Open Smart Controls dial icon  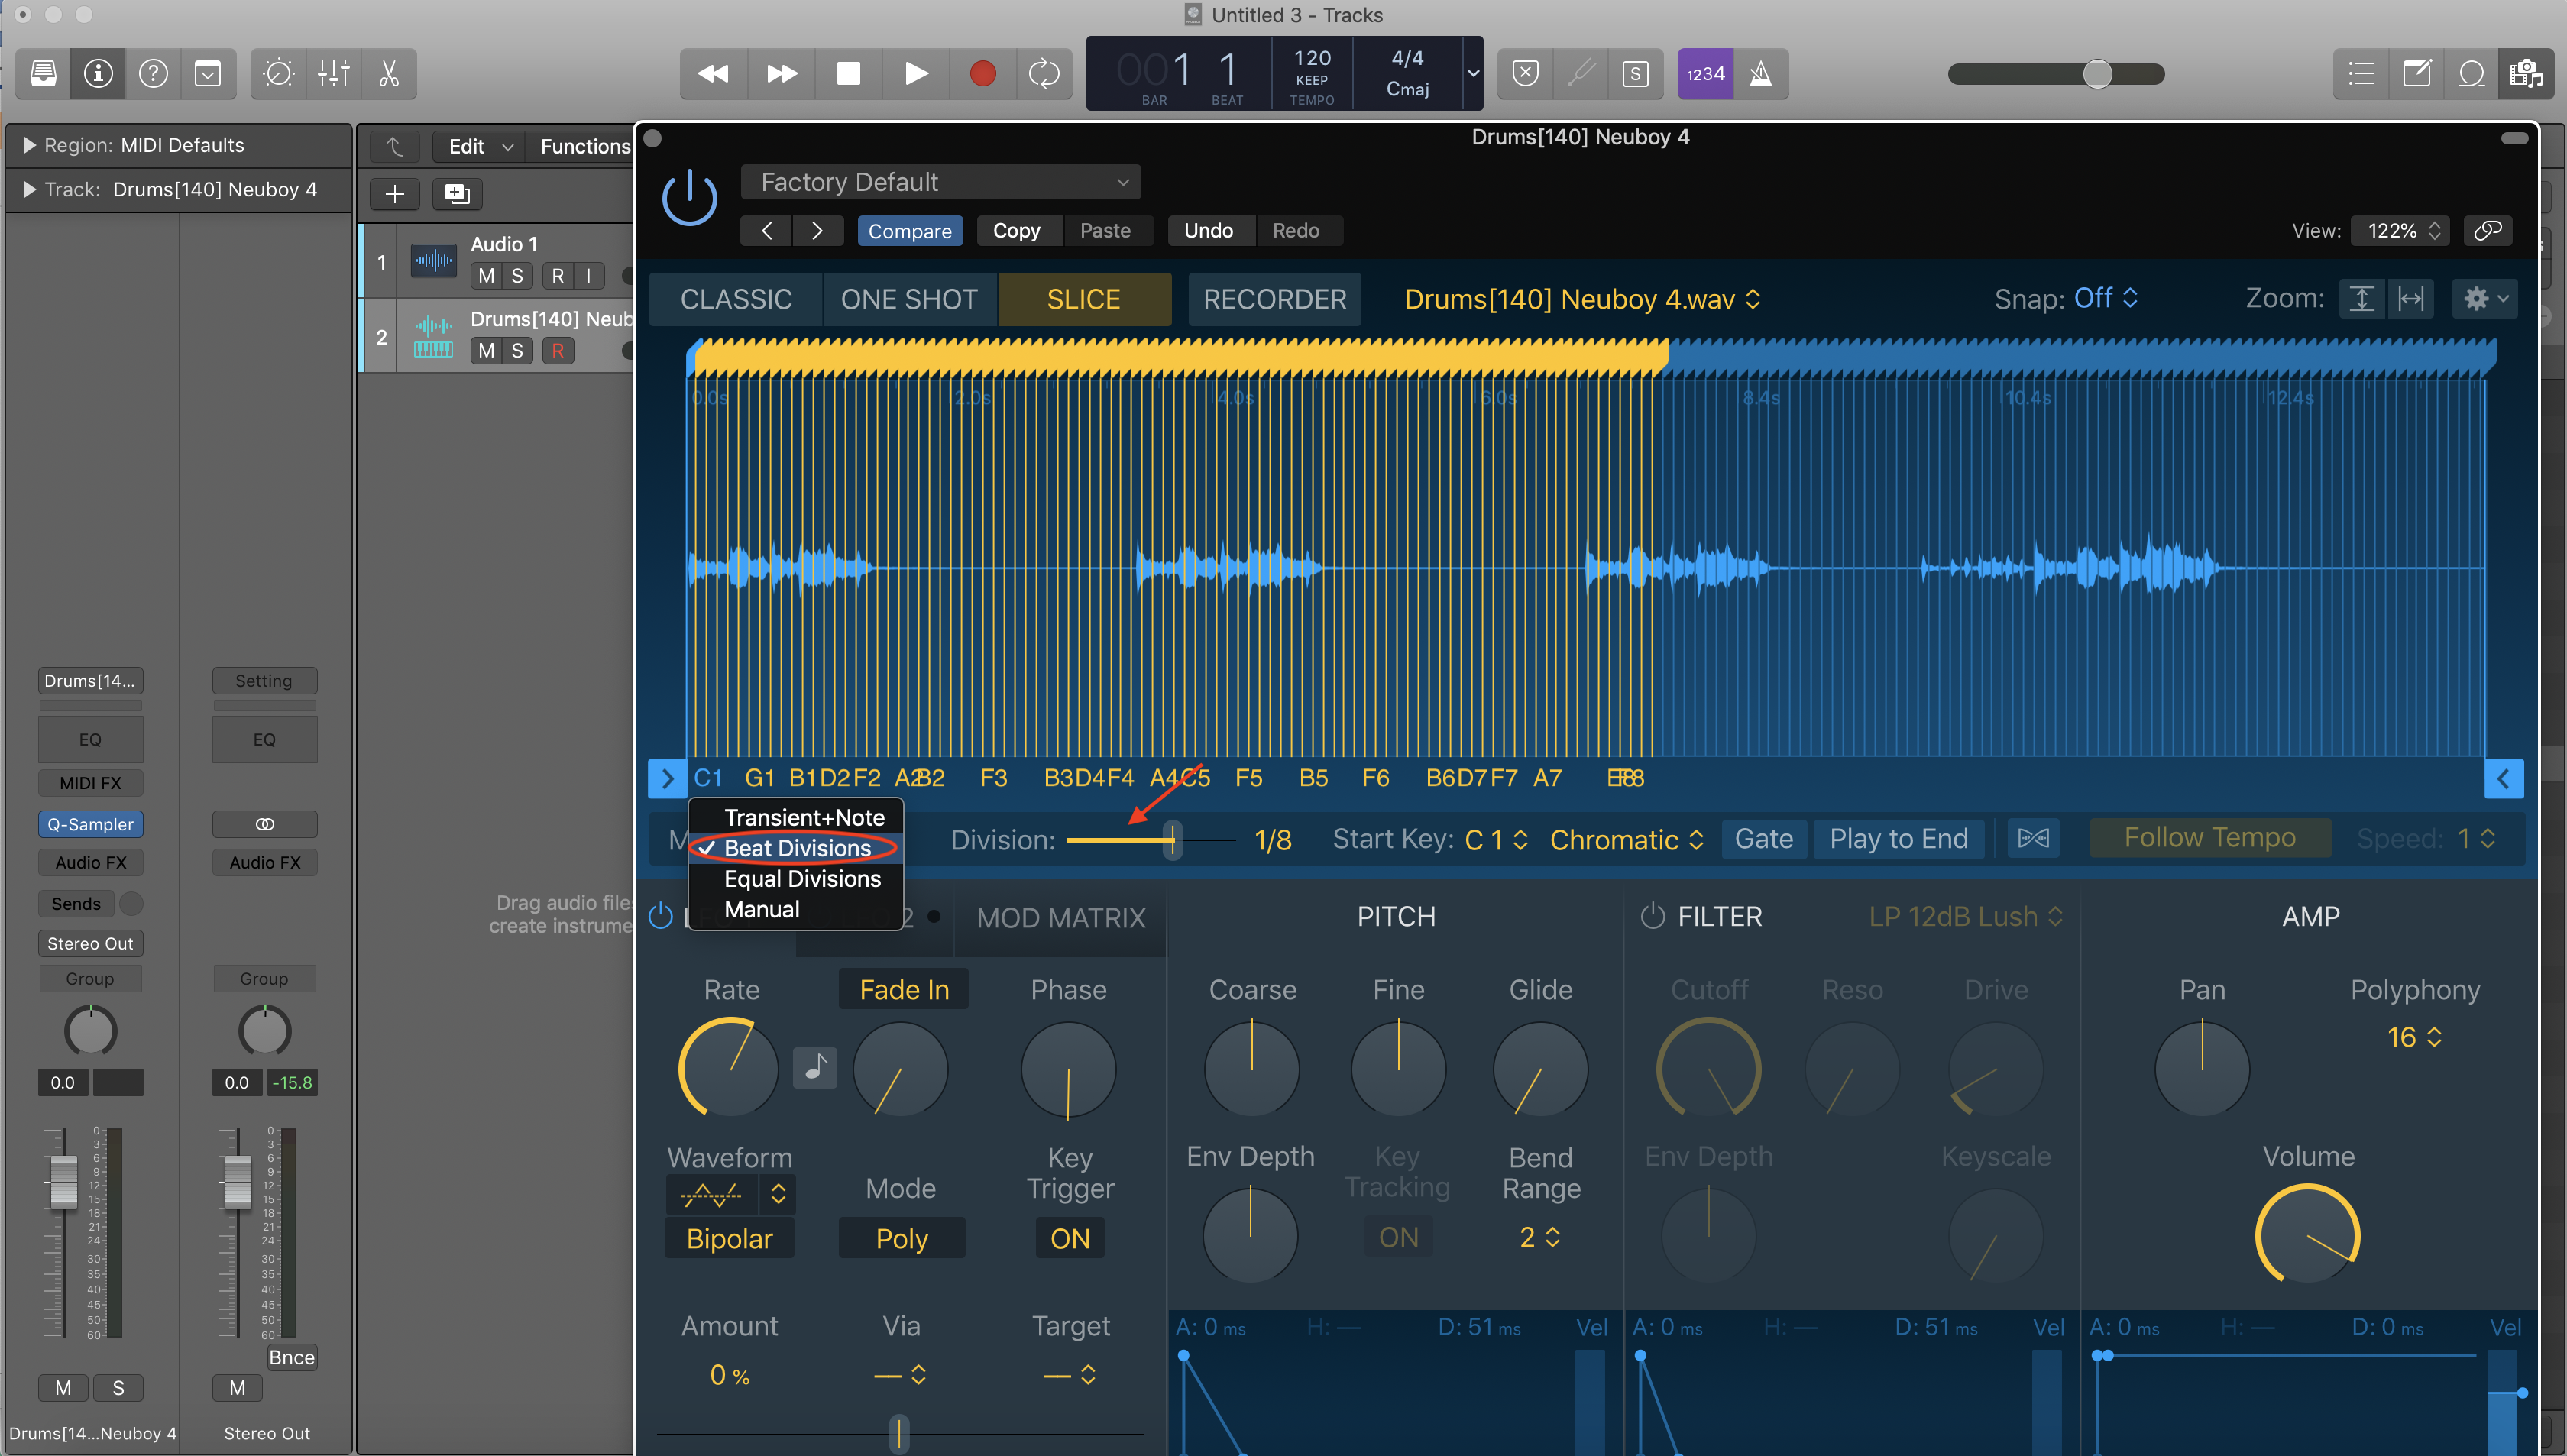coord(278,73)
